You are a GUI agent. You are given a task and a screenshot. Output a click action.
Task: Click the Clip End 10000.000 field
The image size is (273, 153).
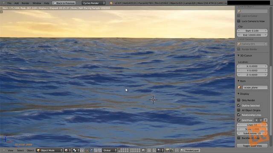[x=252, y=35]
